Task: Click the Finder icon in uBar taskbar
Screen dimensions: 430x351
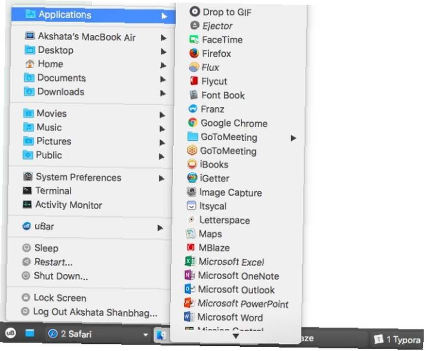Action: pos(161,335)
